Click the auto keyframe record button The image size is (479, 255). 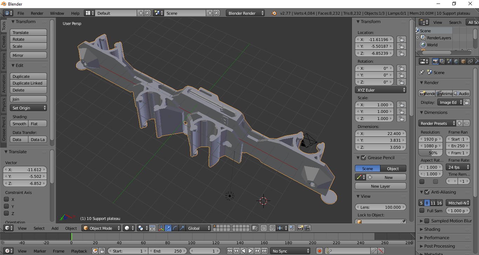319,251
